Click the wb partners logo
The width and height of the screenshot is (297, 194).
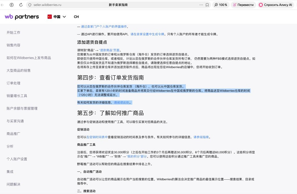22,17
